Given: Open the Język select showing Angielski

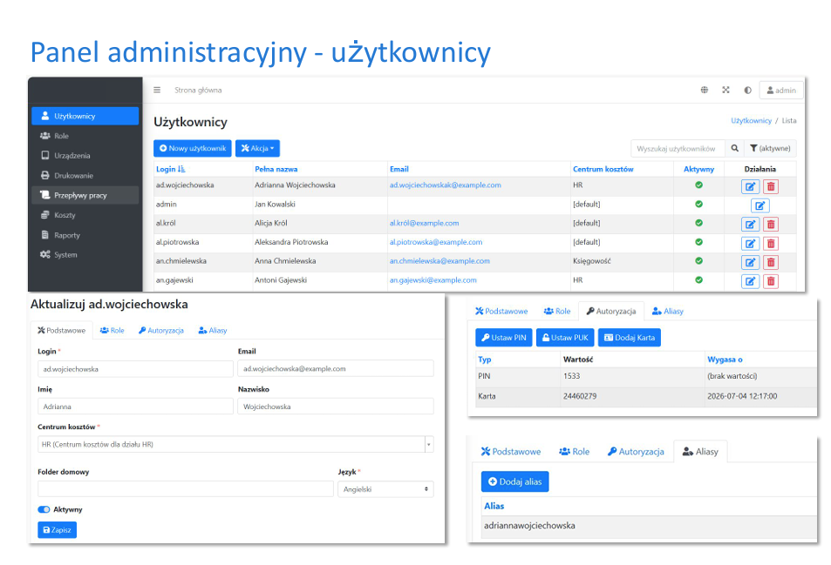Looking at the screenshot, I should click(385, 489).
